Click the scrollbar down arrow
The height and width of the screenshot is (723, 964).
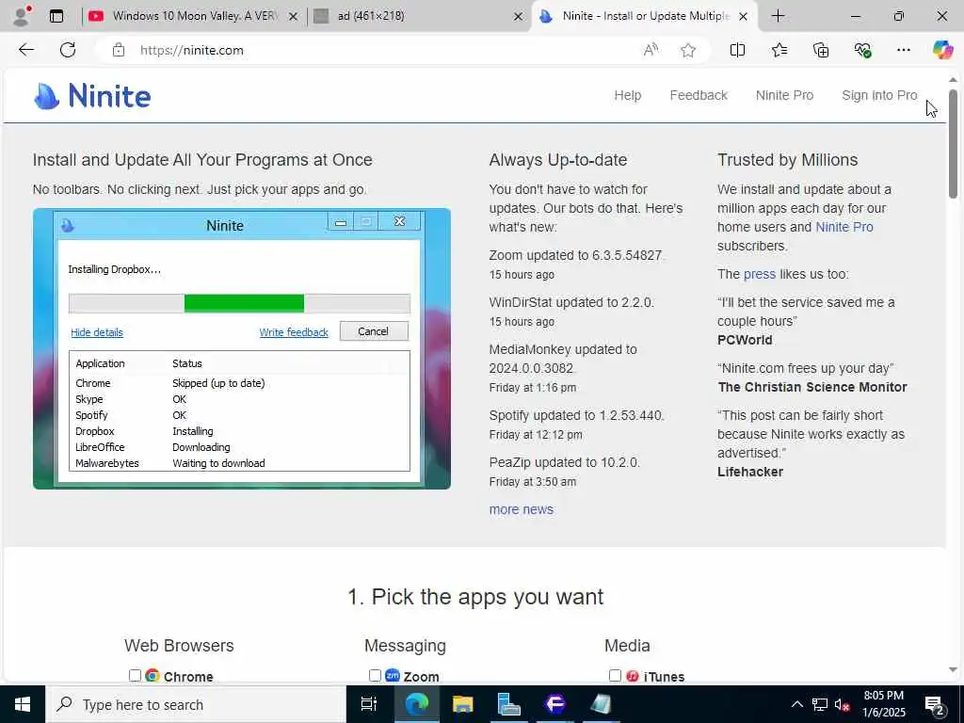pos(953,670)
